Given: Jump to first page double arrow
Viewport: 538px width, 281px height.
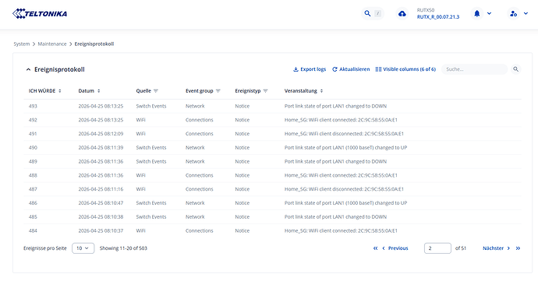Looking at the screenshot, I should [375, 248].
